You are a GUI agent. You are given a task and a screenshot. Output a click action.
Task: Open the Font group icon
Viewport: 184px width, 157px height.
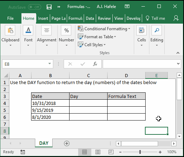coord(28,30)
